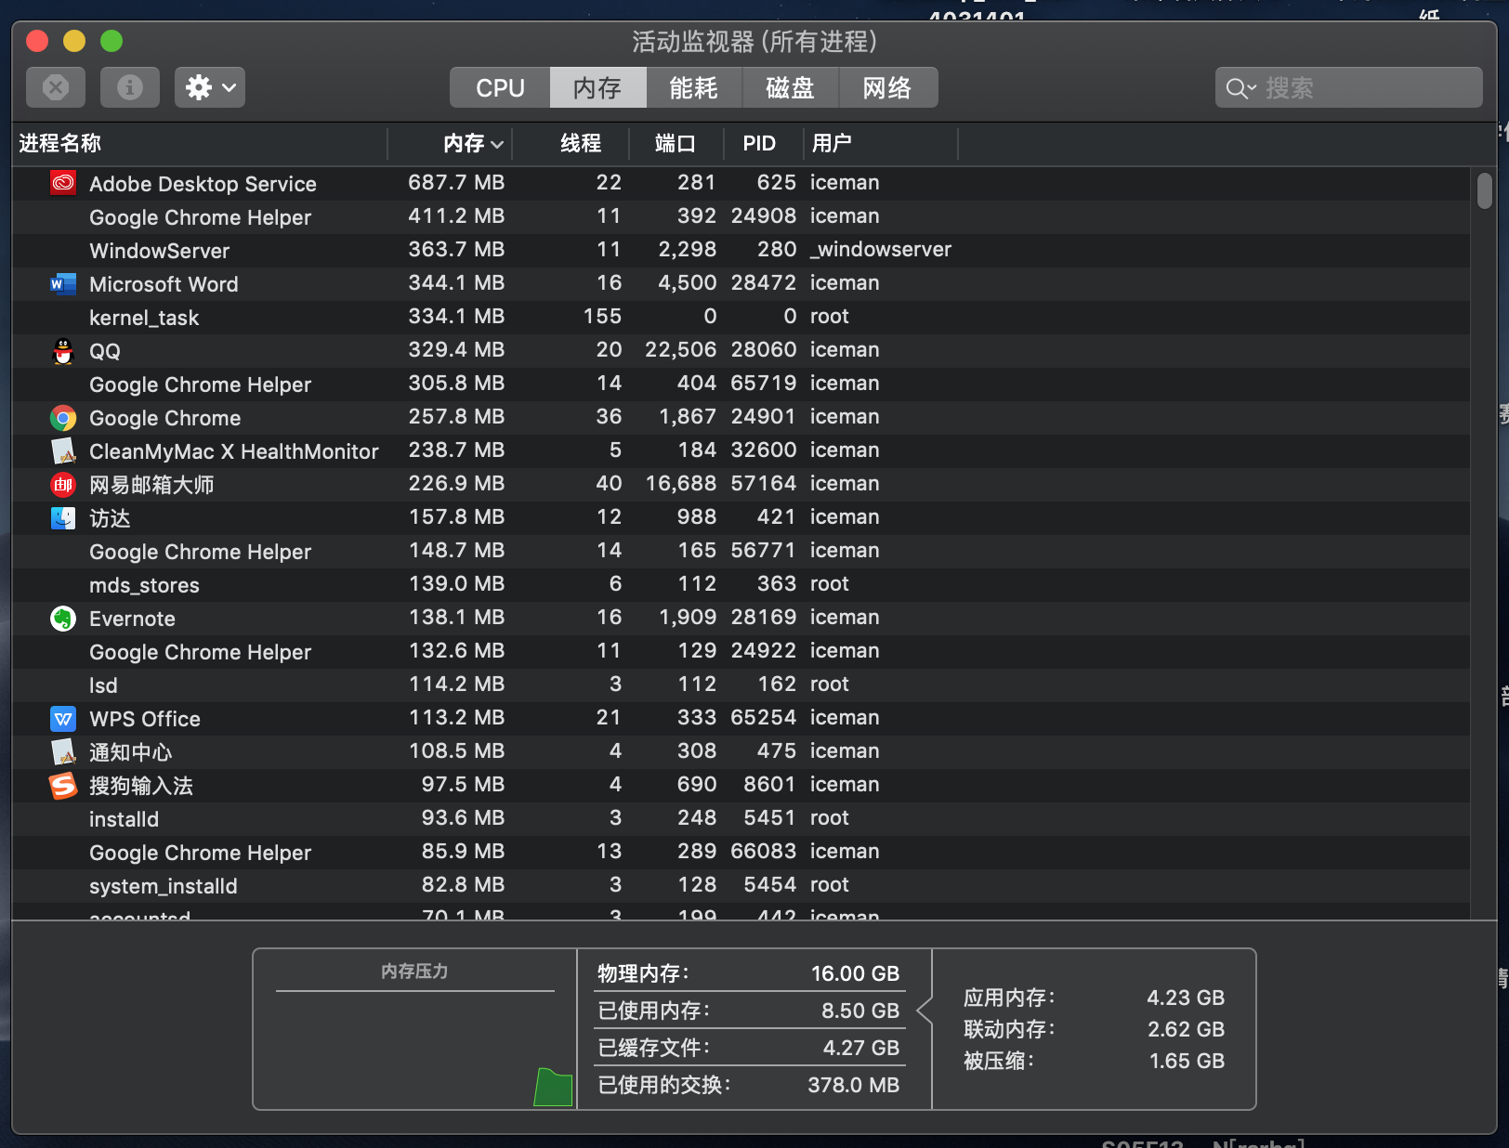Open the process info inspector button

(130, 87)
